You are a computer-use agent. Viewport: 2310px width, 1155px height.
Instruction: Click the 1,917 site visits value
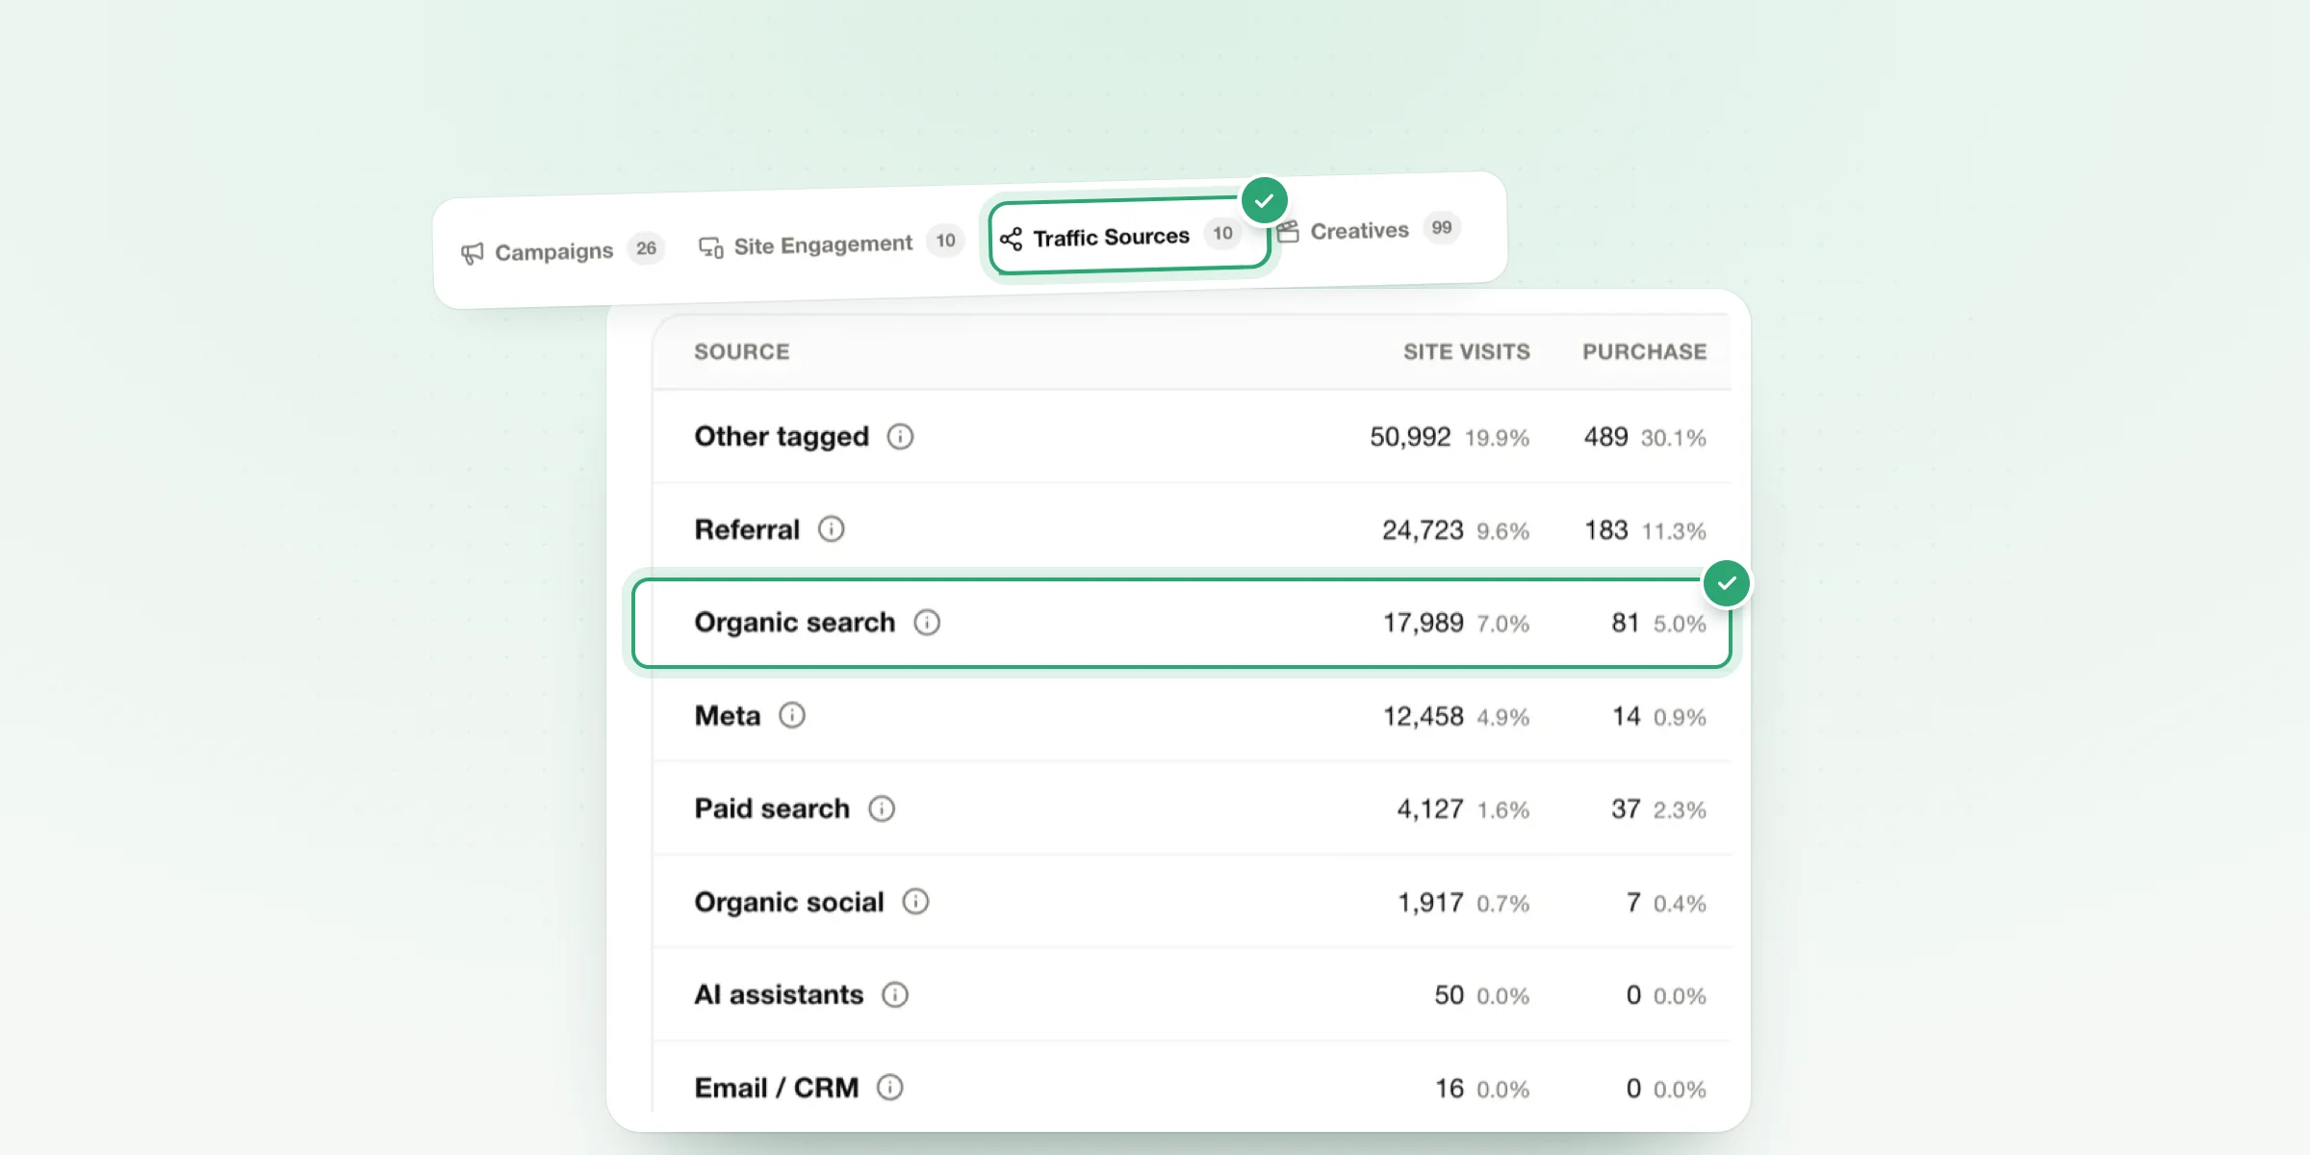pos(1430,902)
